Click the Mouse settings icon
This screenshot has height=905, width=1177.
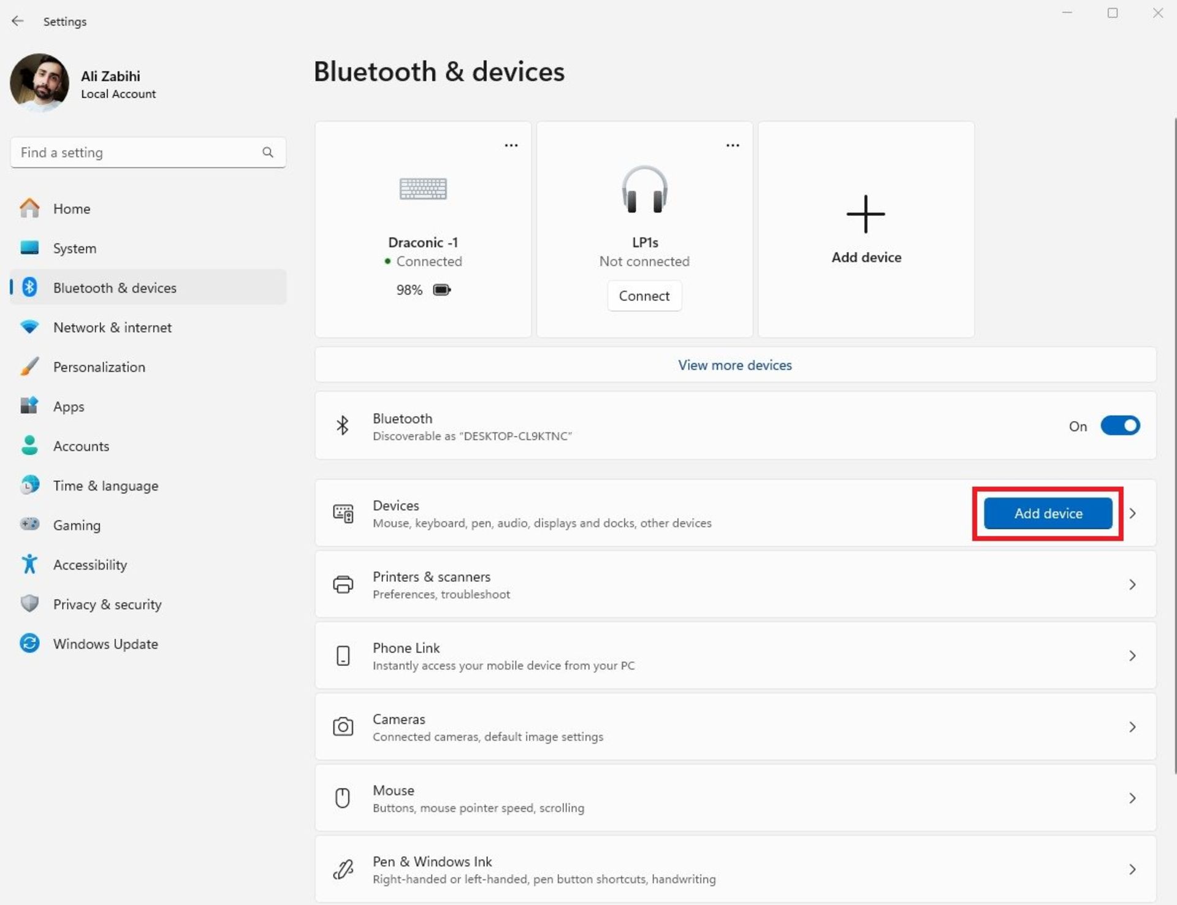point(343,798)
